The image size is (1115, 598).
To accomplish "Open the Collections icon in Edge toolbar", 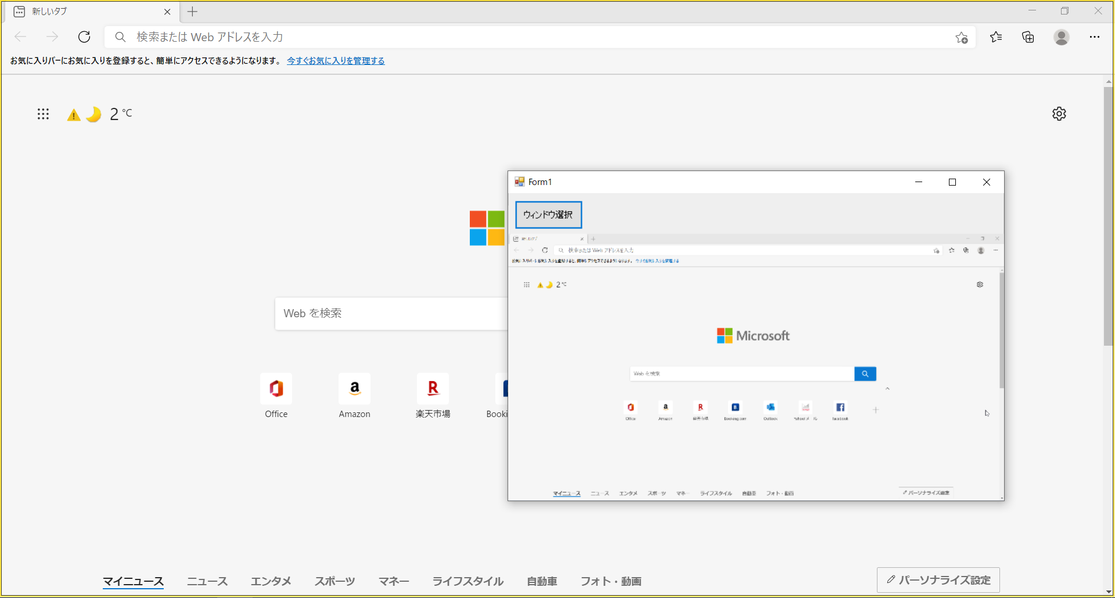I will pyautogui.click(x=1028, y=37).
